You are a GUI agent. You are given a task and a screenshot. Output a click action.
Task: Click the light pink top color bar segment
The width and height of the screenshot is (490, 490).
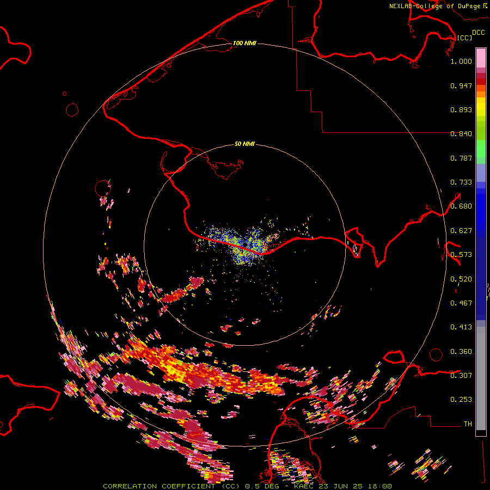point(481,58)
